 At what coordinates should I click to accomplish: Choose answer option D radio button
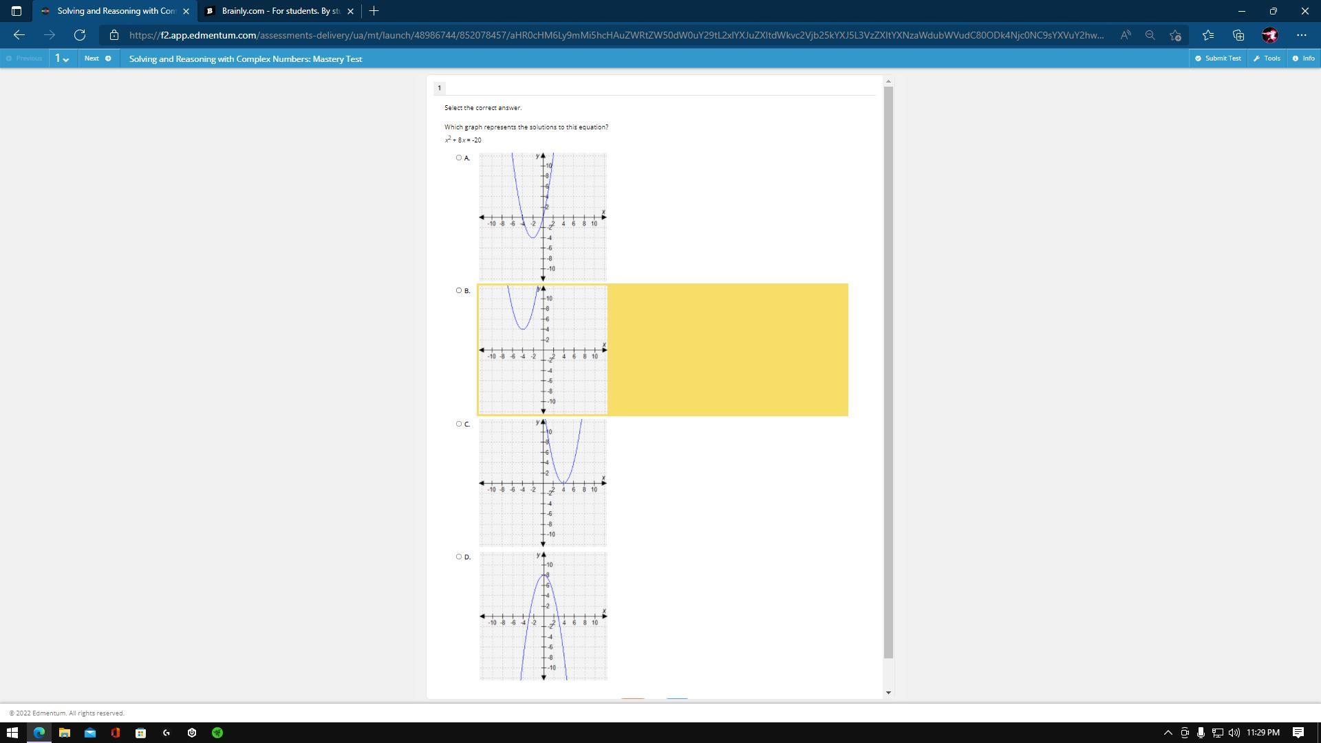tap(459, 557)
